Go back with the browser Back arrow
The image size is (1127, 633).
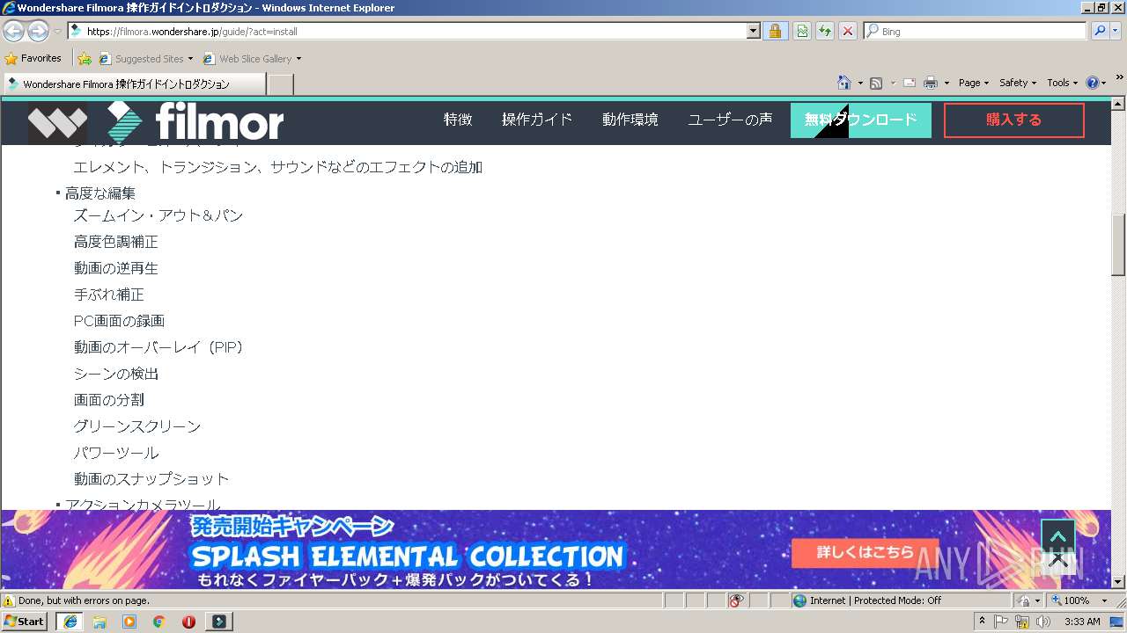click(x=14, y=32)
